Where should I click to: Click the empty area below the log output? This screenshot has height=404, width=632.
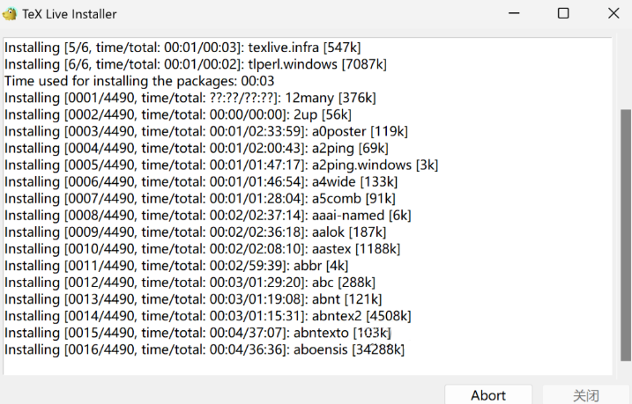click(x=307, y=366)
